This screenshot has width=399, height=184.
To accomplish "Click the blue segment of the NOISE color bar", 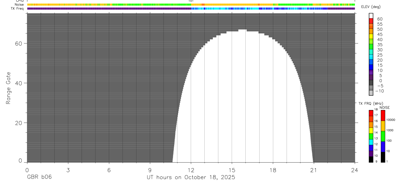I will pos(383,147).
